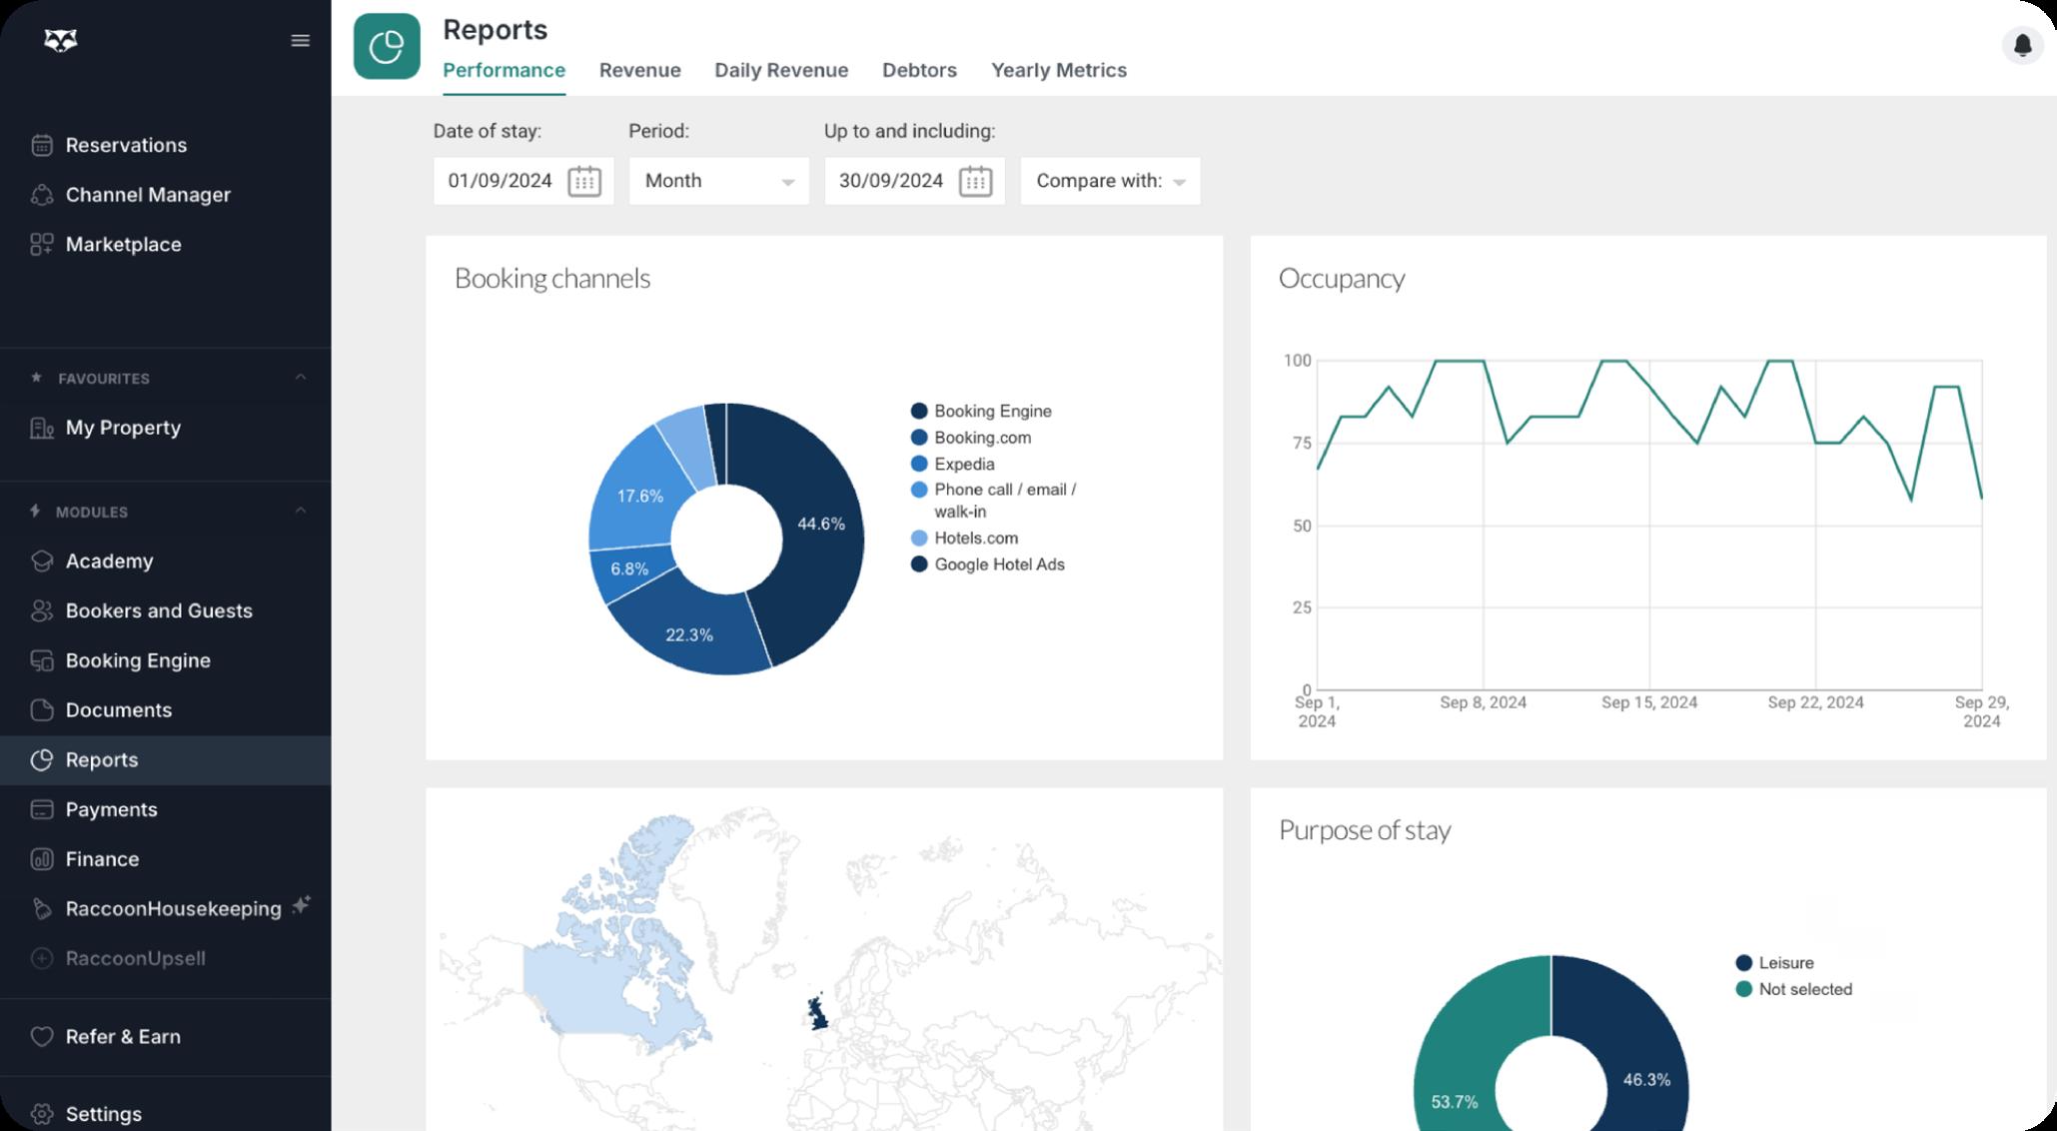Click the Reports pie chart header icon
This screenshot has width=2057, height=1131.
point(387,46)
